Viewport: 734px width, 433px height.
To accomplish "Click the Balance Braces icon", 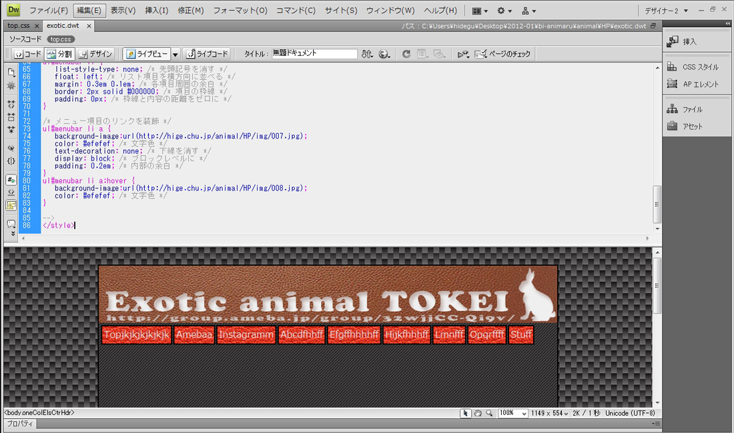I will tap(11, 161).
